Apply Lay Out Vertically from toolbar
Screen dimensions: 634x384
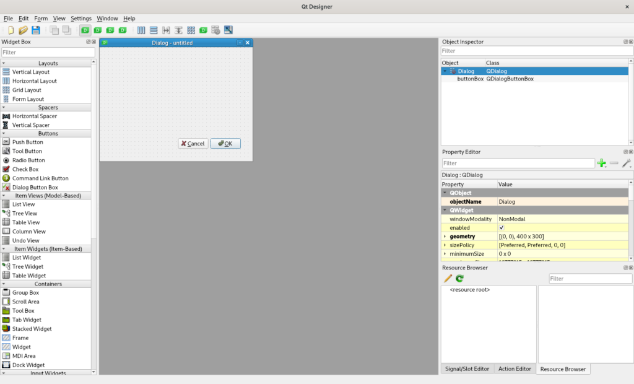point(154,30)
